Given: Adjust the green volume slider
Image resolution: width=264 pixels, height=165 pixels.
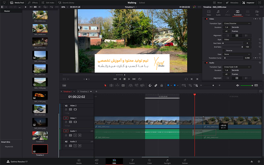Looking at the screenshot, I should 247,85.
